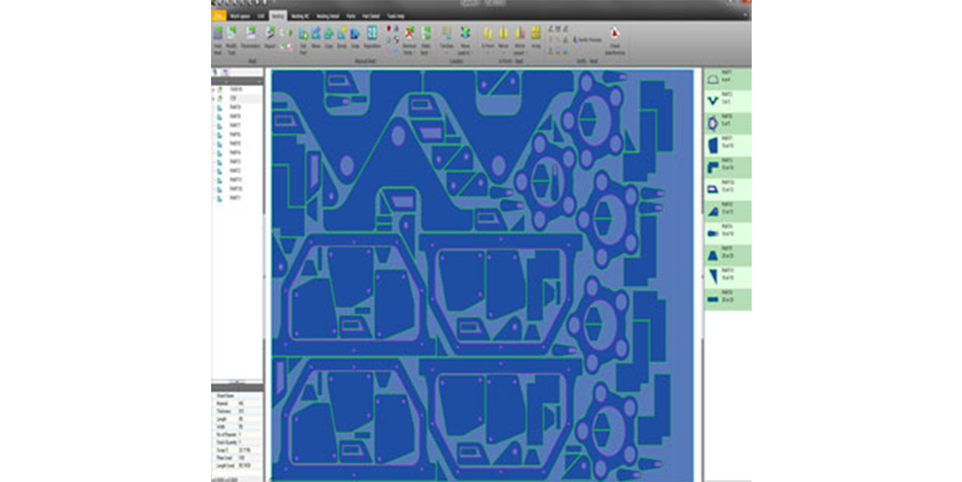Open the Remove Parts dropdown

click(x=409, y=41)
